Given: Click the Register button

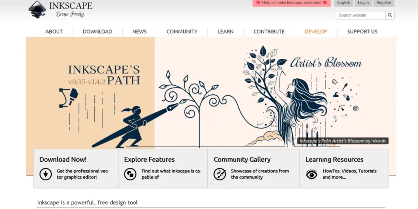Looking at the screenshot, I should (384, 3).
